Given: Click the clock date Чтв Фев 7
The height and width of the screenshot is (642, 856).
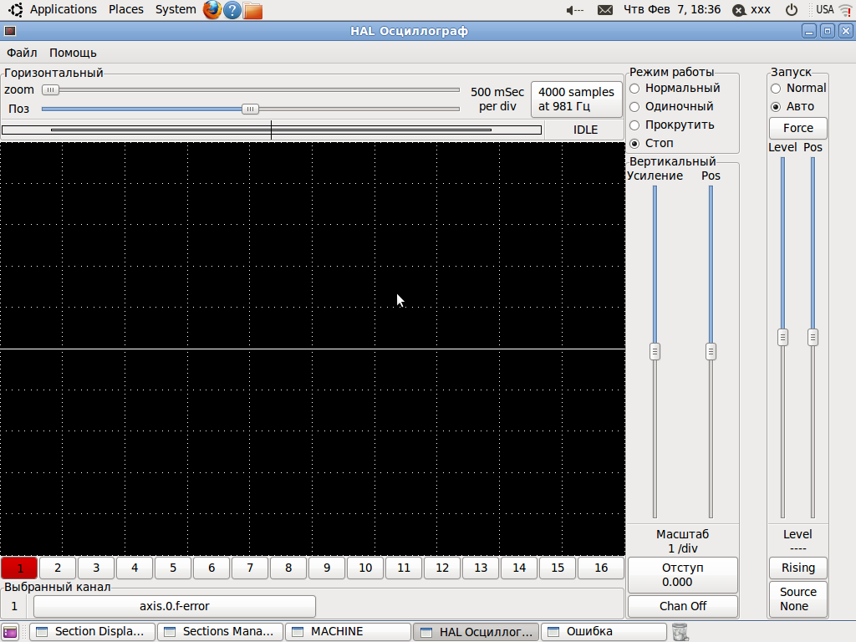Looking at the screenshot, I should [x=672, y=10].
